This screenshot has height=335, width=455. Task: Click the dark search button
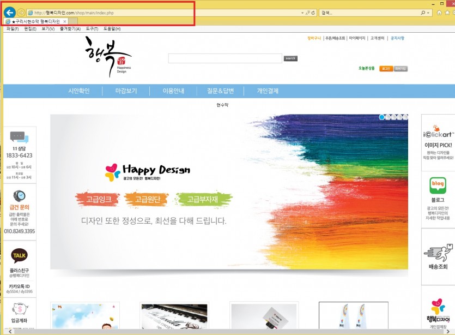290,58
